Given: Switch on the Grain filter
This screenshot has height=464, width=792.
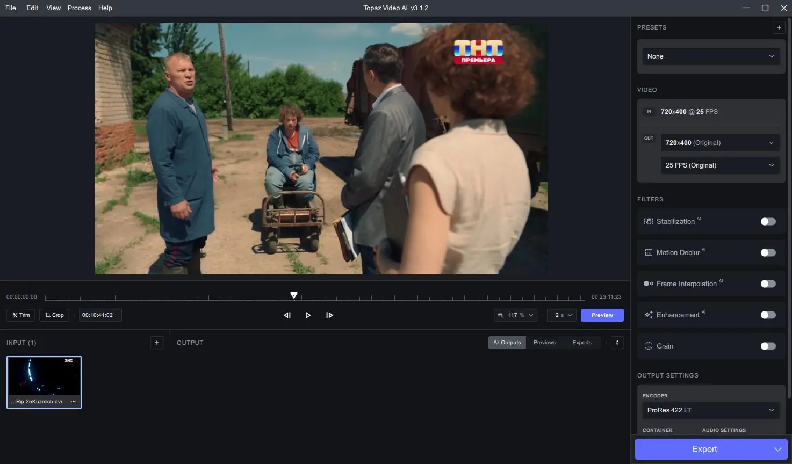Looking at the screenshot, I should [768, 346].
